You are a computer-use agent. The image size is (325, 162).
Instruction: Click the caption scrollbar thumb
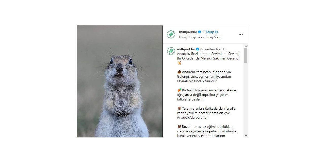coord(246,55)
